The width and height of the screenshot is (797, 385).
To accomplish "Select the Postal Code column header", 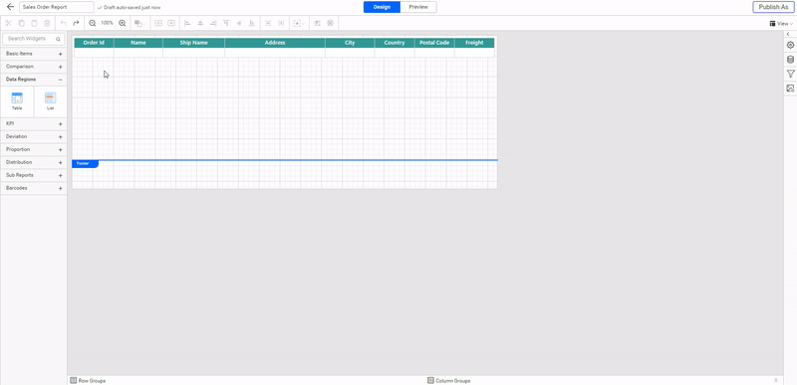I will tap(434, 43).
